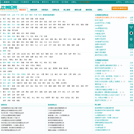134x134 pixels.
Task: Choose 上海 from the hot cities row
Action: click(13, 15)
